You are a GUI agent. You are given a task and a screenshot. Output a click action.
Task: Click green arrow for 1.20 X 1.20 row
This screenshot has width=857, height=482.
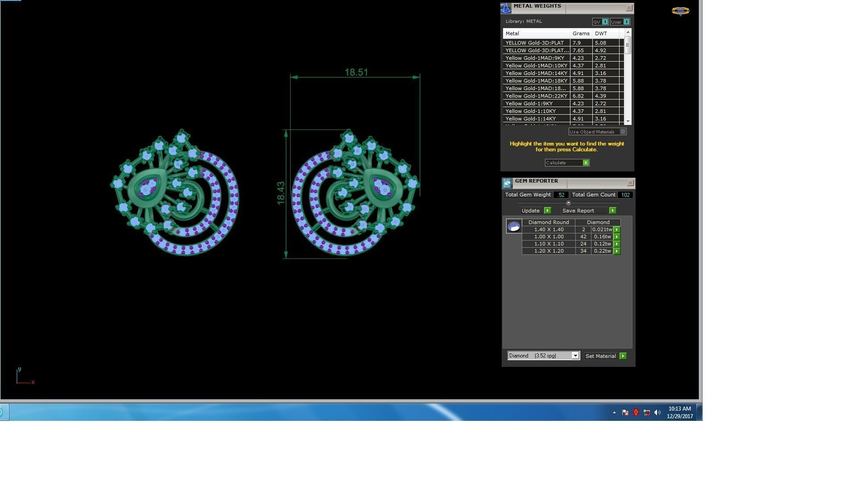[x=617, y=251]
